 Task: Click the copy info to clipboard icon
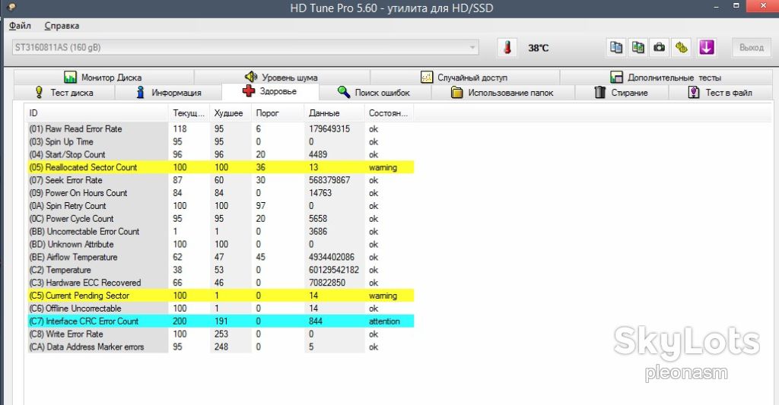616,48
